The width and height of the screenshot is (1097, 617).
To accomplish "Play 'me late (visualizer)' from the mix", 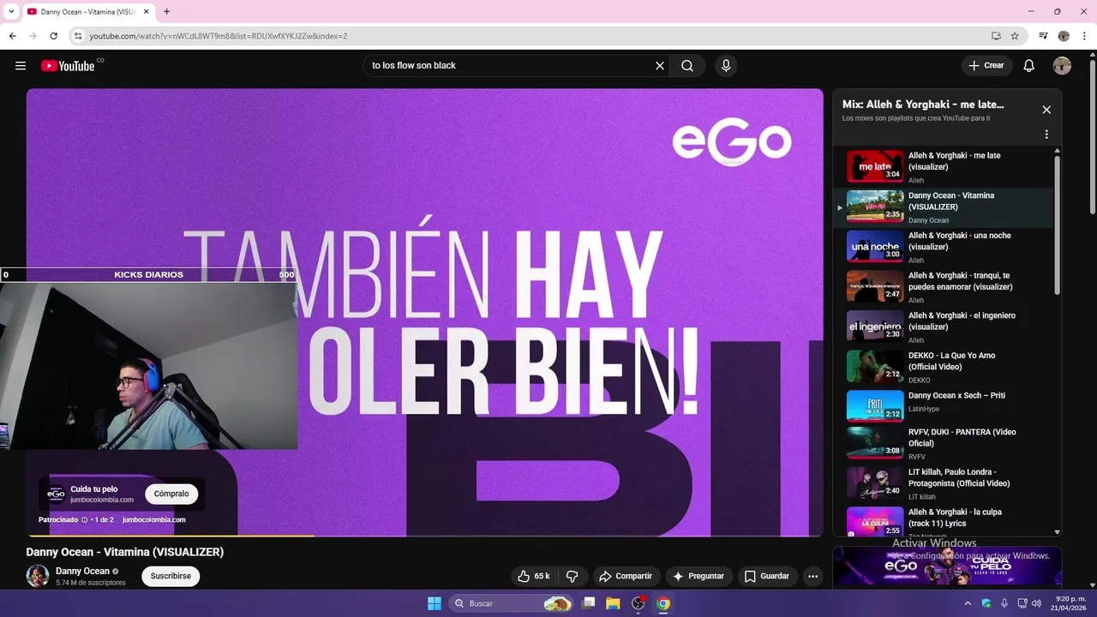I will pyautogui.click(x=943, y=167).
